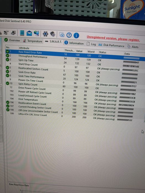Select the Ultra ATA CRC Error Count attribute
Viewport: 145px width, 193px height.
tap(33, 114)
